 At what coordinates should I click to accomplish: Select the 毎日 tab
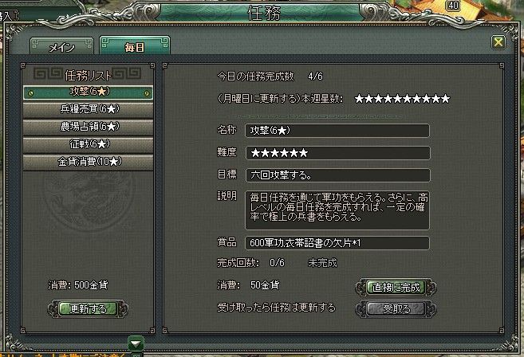tap(135, 46)
